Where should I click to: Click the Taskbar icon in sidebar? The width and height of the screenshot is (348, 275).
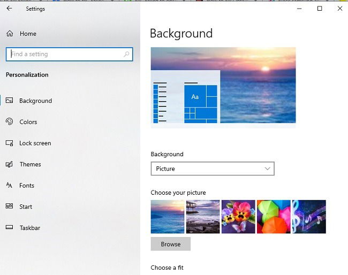tap(9, 227)
